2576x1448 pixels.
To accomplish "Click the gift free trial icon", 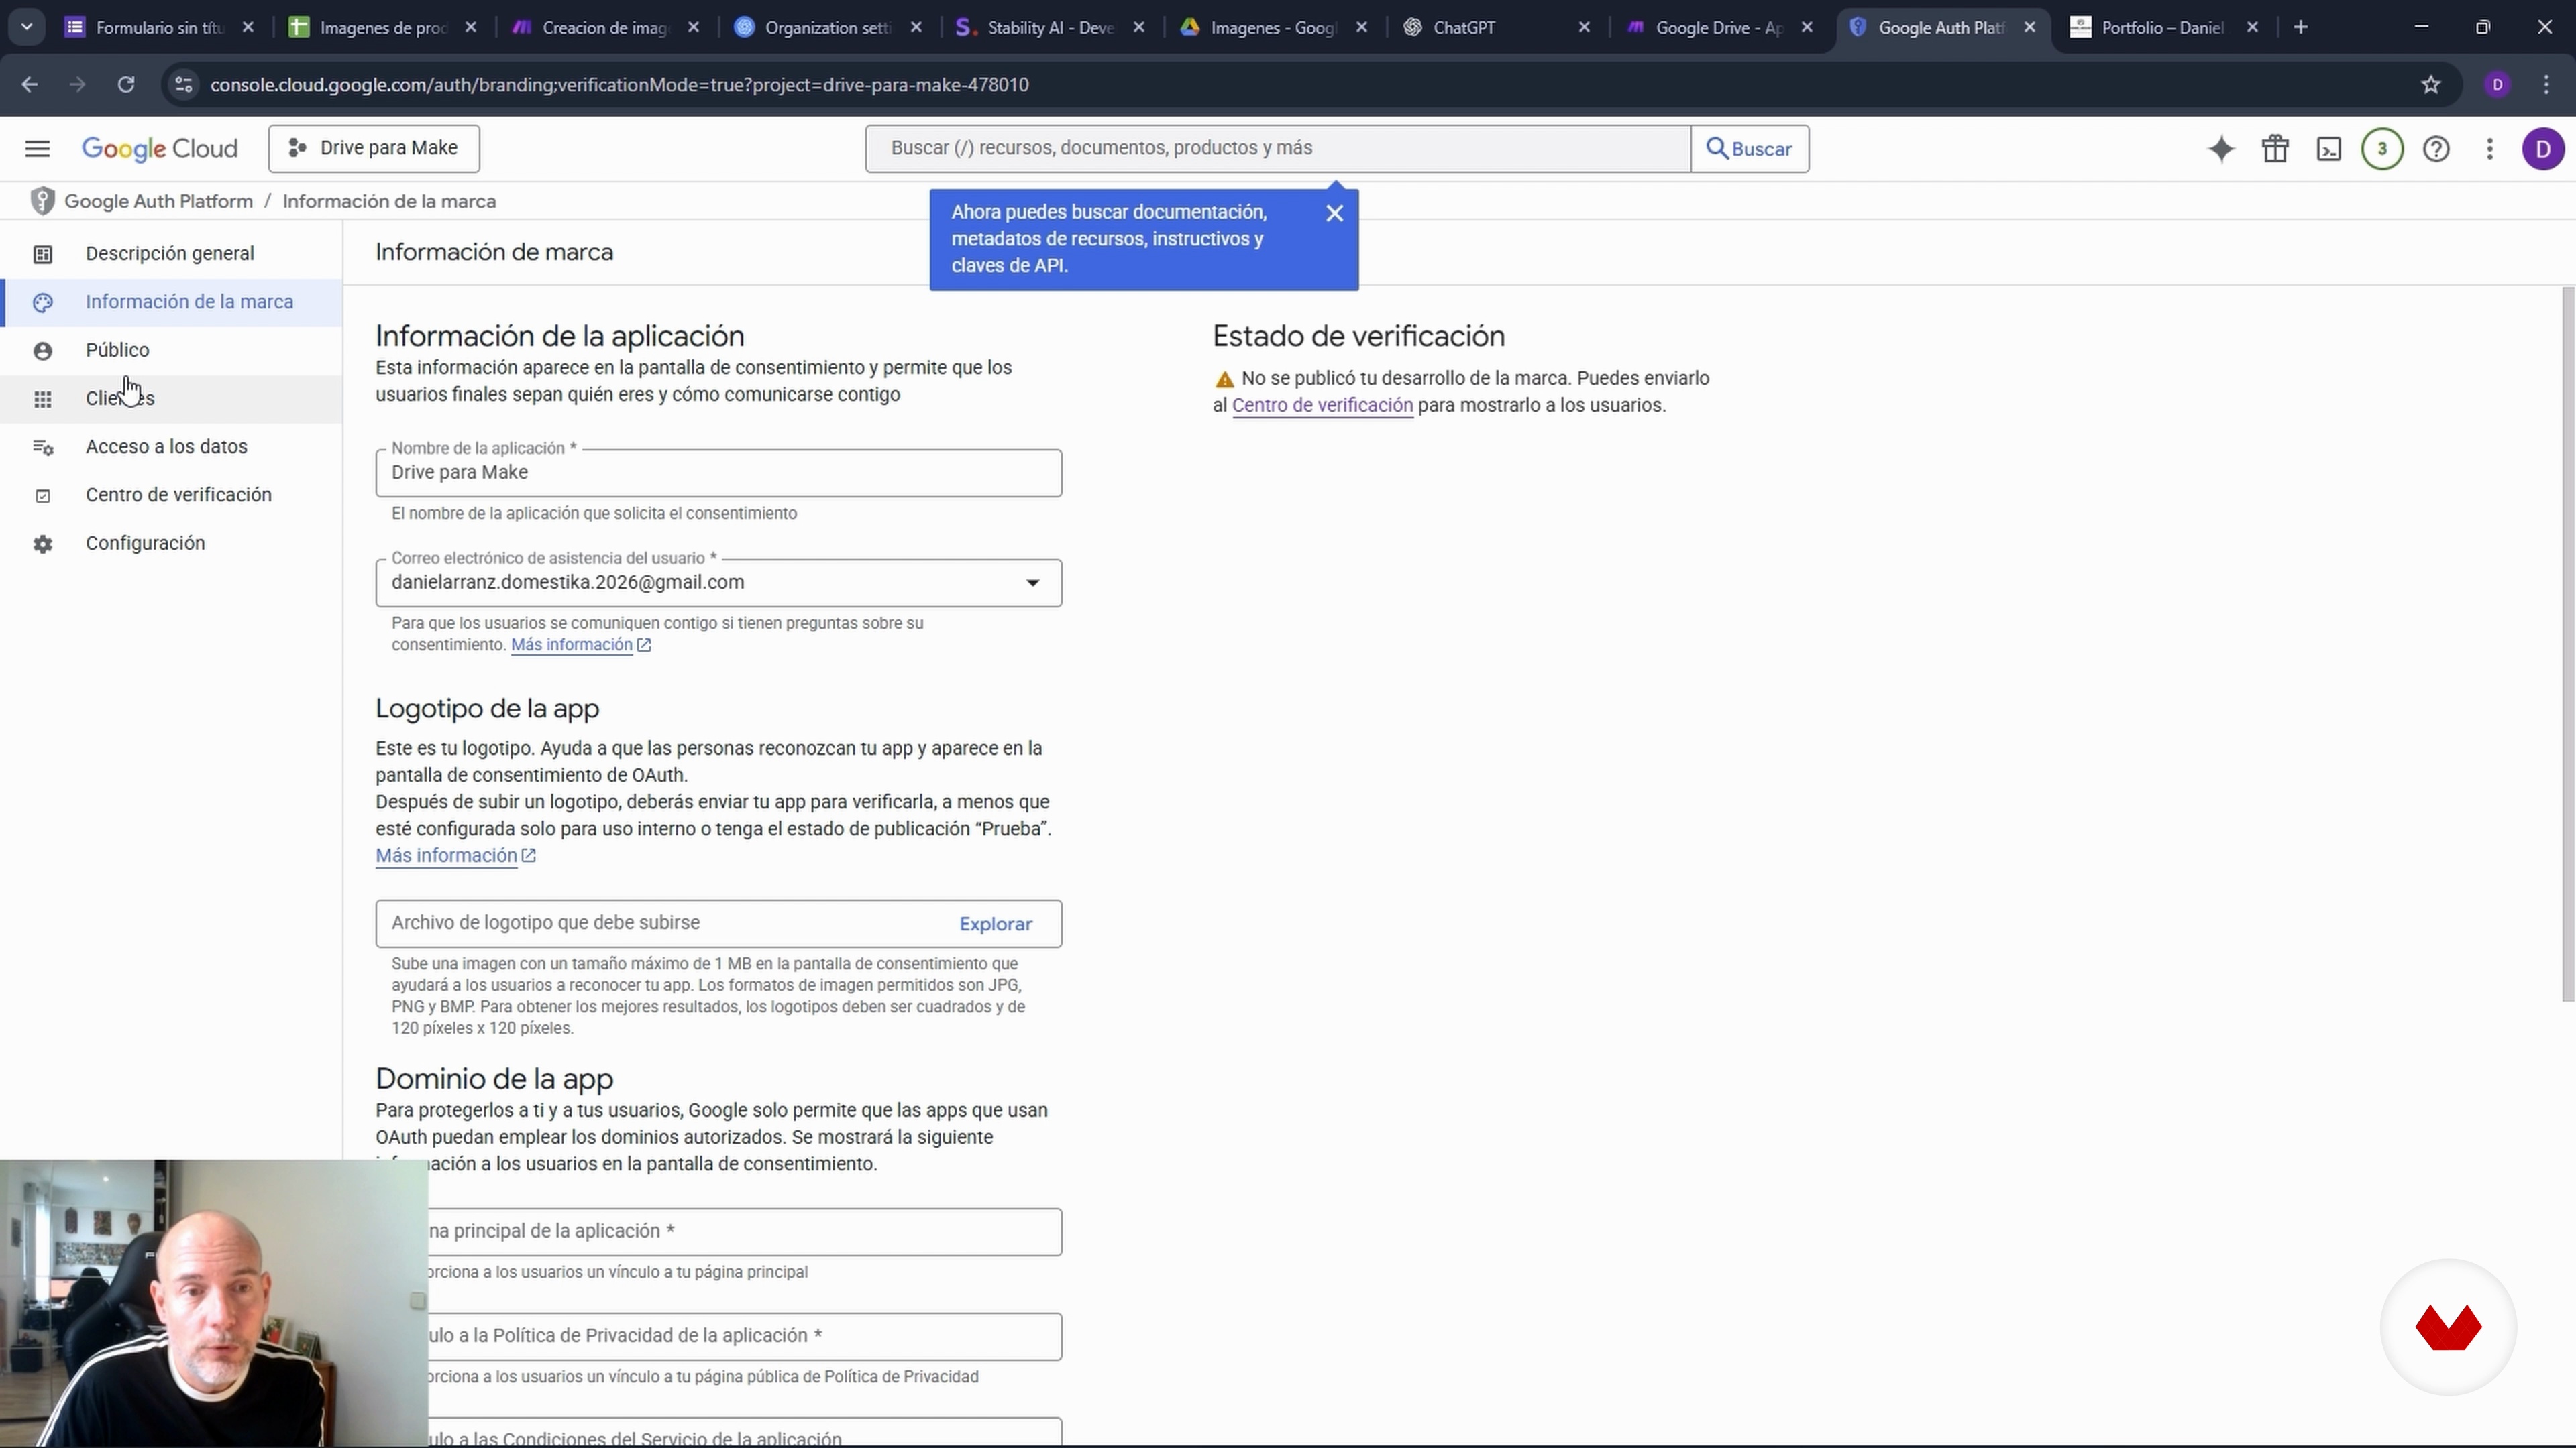I will 2275,149.
